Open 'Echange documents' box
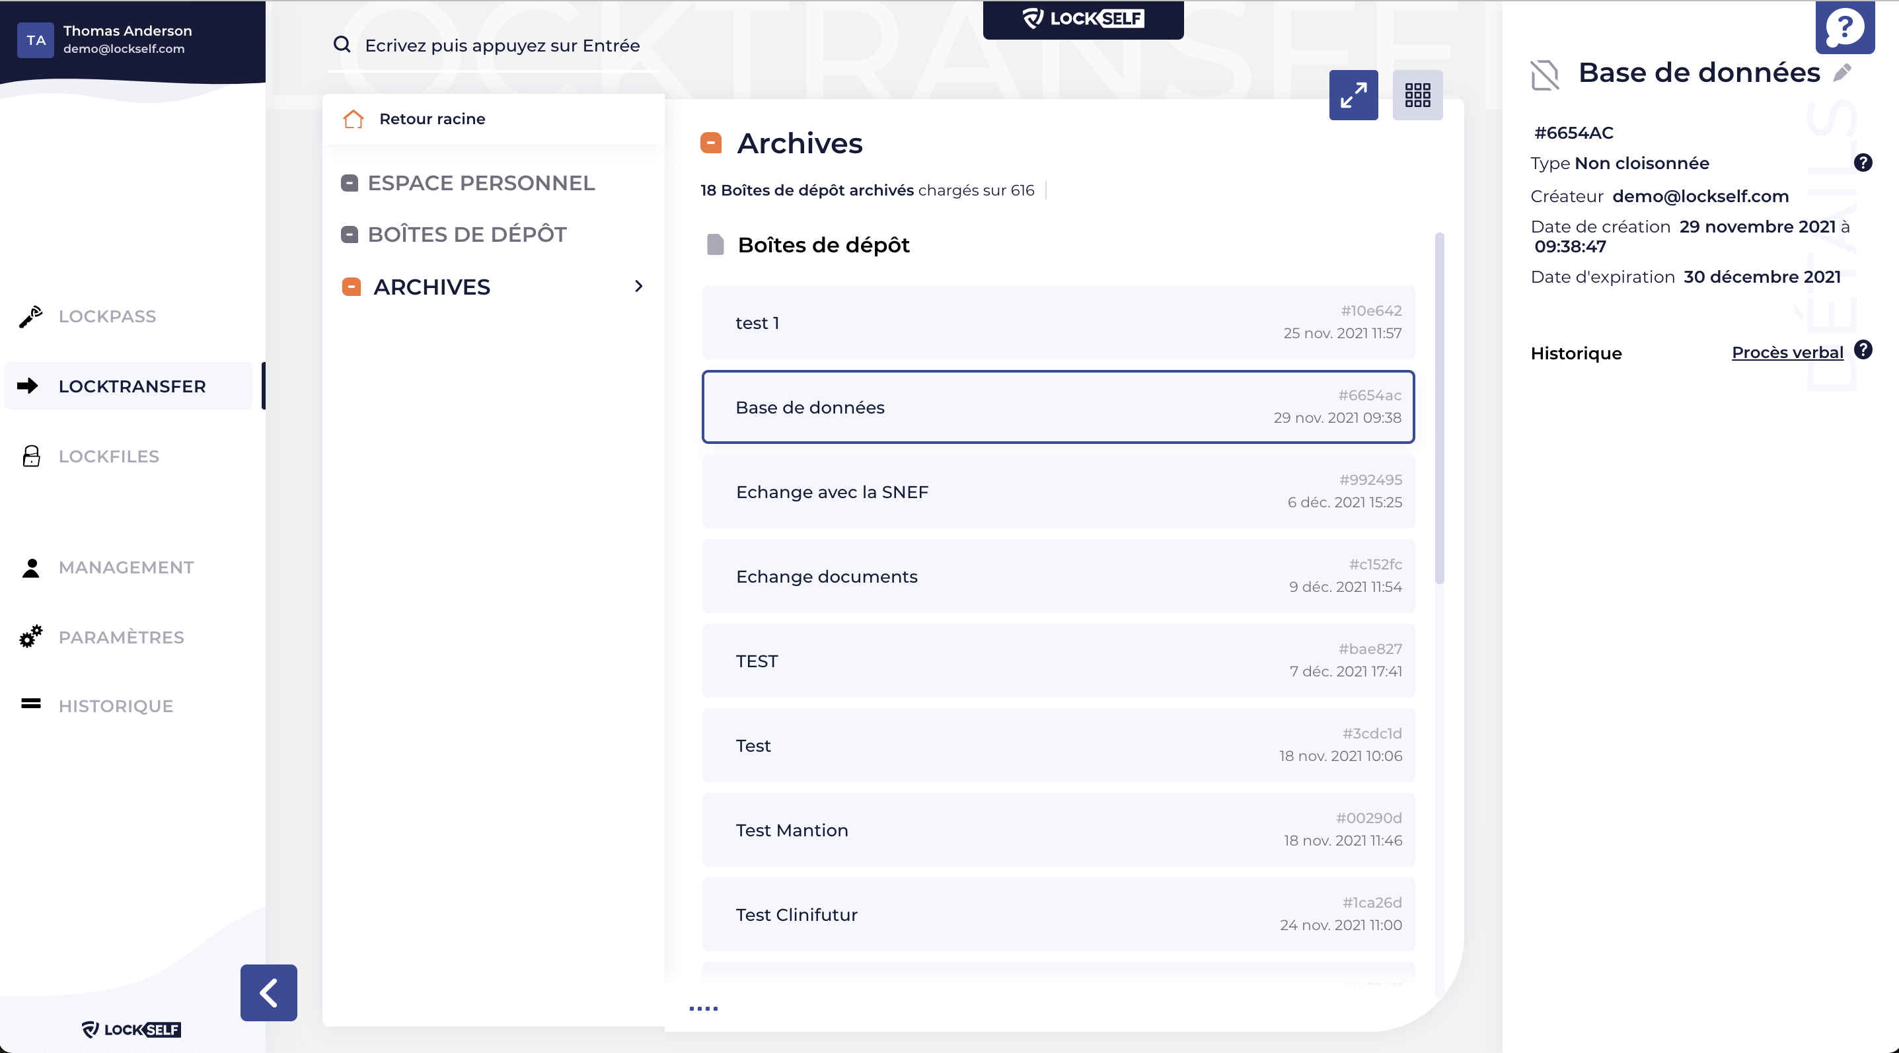1899x1053 pixels. coord(1058,575)
